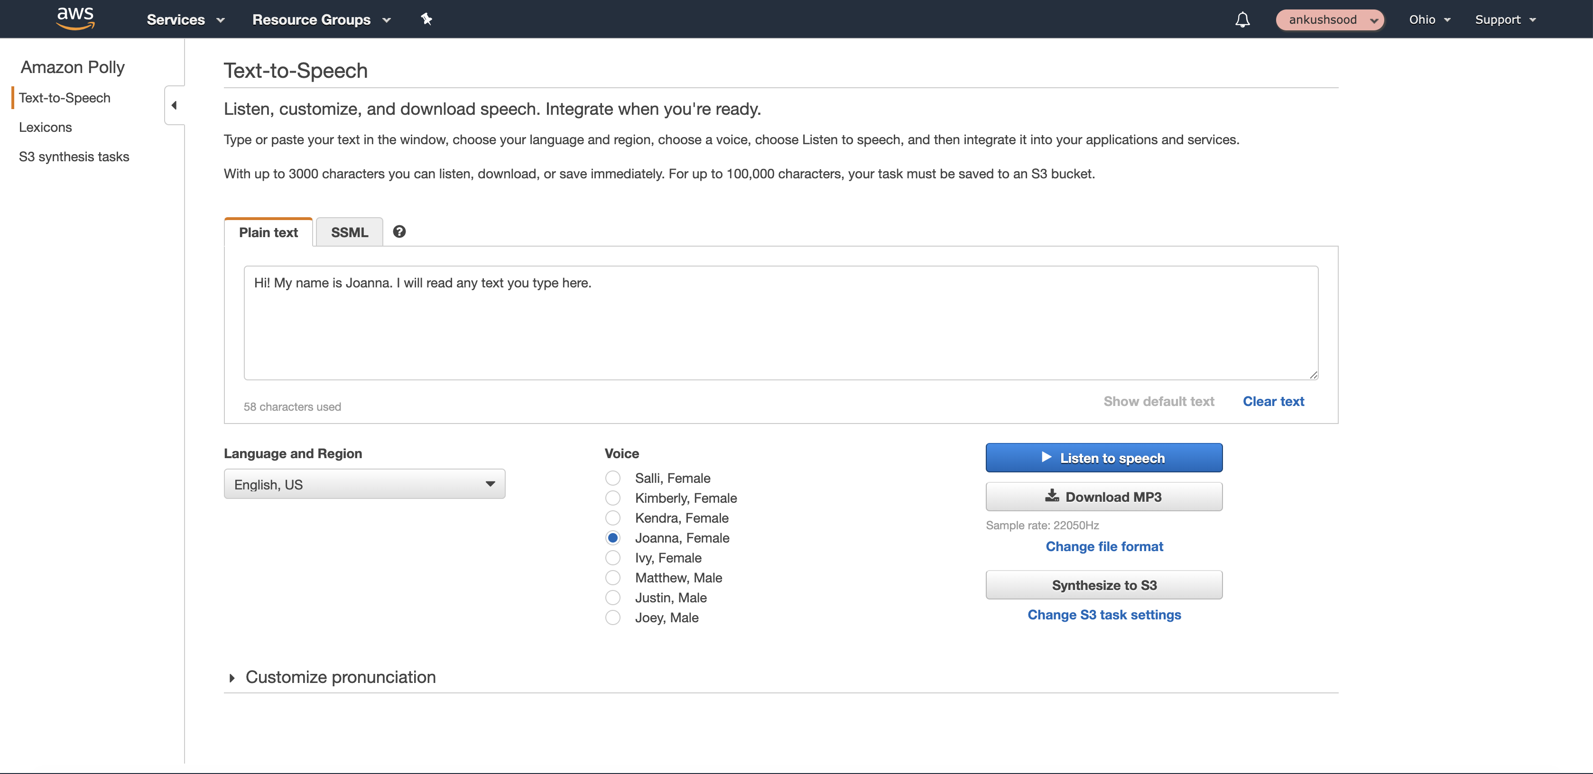Click the Download MP3 button
Viewport: 1593px width, 774px height.
[1103, 497]
